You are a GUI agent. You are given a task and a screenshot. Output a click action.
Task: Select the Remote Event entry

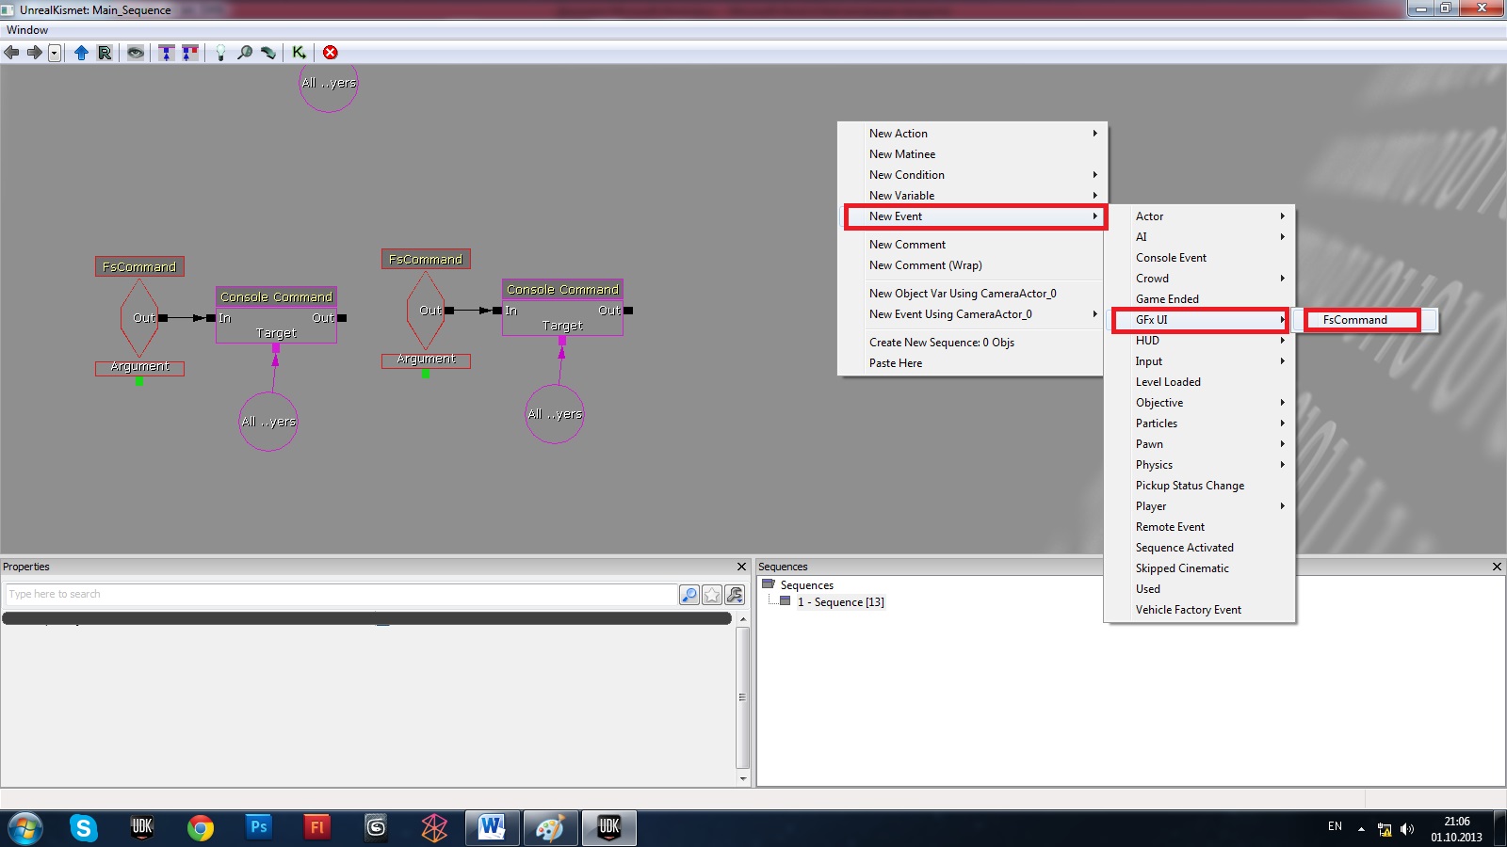point(1200,527)
